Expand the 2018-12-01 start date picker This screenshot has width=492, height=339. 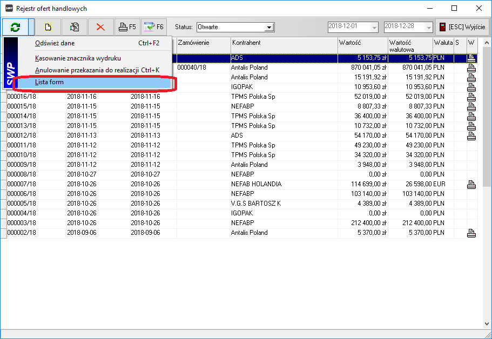click(374, 27)
